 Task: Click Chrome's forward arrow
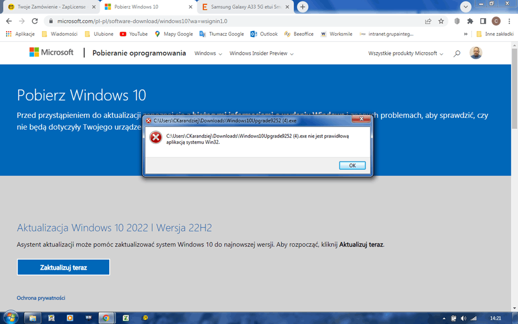(22, 21)
